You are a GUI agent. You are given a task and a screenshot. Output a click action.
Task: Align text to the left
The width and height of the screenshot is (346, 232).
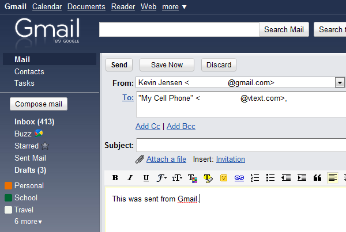click(x=333, y=177)
